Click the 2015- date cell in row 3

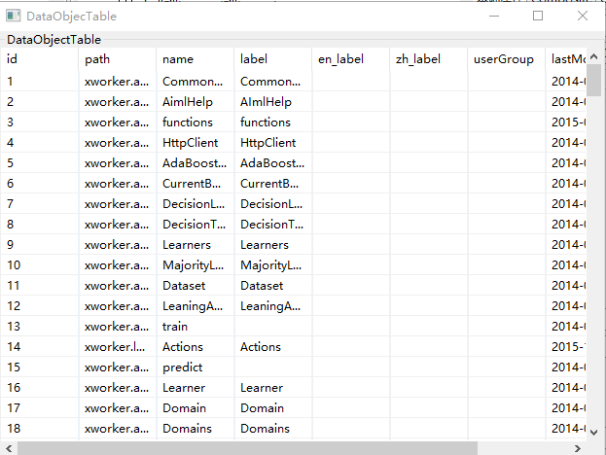(x=566, y=122)
